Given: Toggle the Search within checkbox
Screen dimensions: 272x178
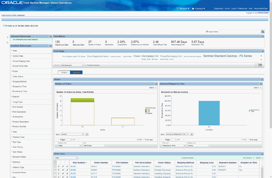Looking at the screenshot, I should tap(207, 32).
